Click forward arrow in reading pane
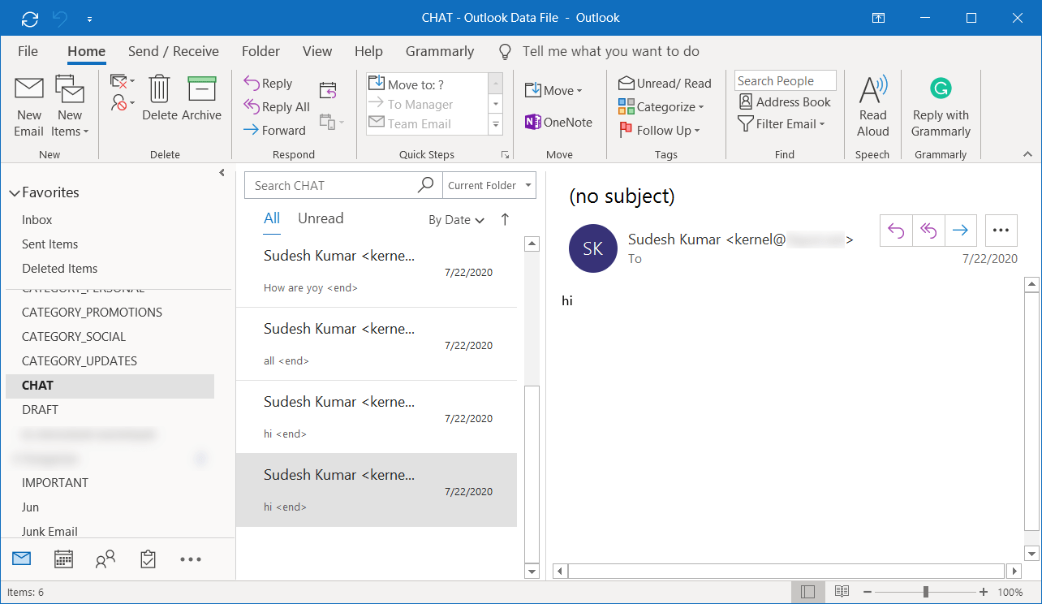The height and width of the screenshot is (604, 1042). click(961, 231)
